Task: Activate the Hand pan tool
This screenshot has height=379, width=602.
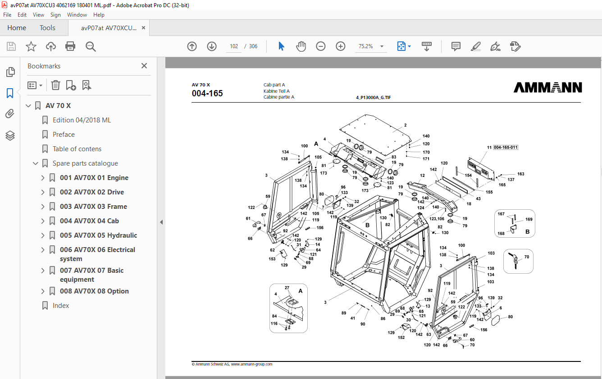Action: point(301,46)
